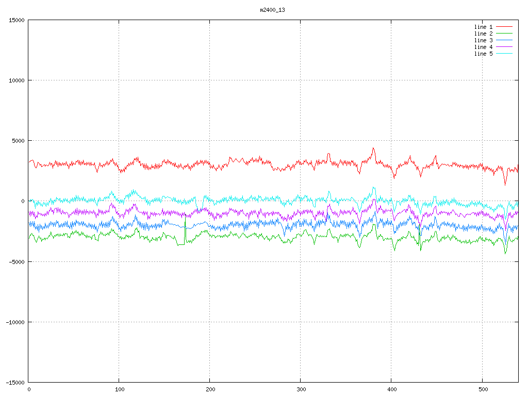Click the cyan legend sample for line 5

pos(504,54)
